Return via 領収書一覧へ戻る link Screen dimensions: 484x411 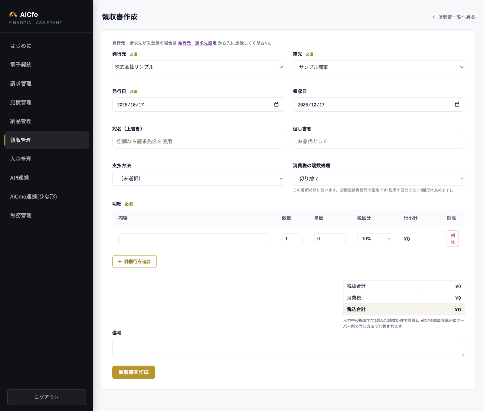(x=454, y=17)
